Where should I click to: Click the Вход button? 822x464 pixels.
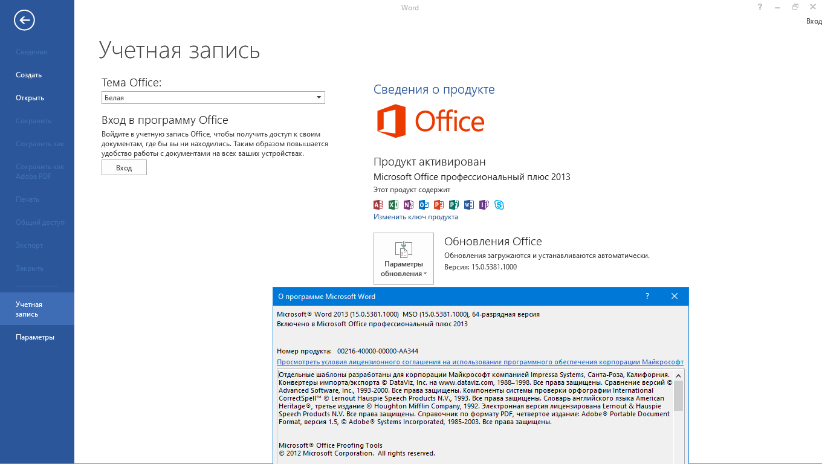pyautogui.click(x=124, y=168)
